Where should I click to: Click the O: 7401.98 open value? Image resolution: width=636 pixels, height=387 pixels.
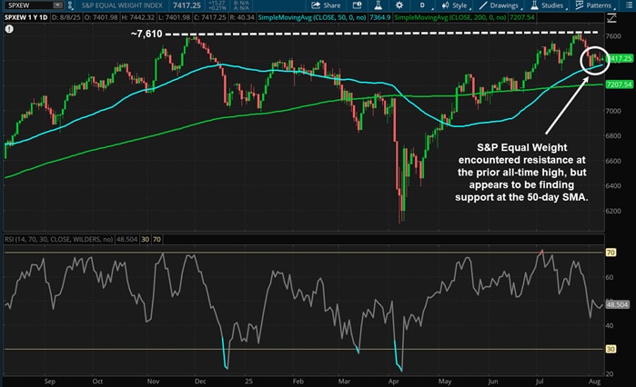101,17
